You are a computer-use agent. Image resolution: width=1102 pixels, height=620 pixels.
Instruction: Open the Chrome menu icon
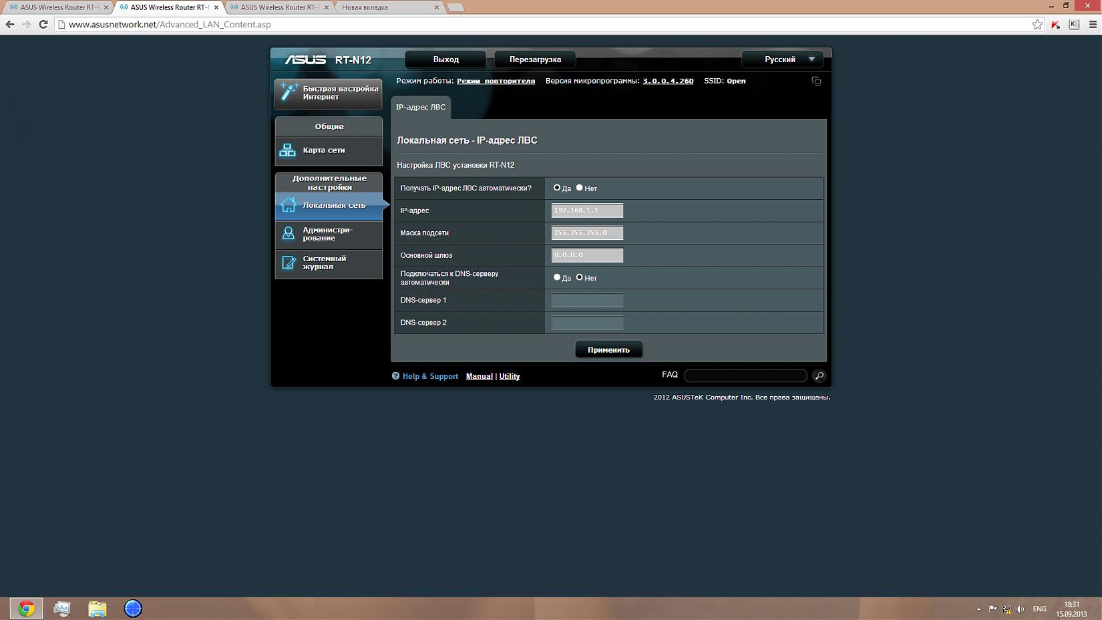coord(1093,25)
